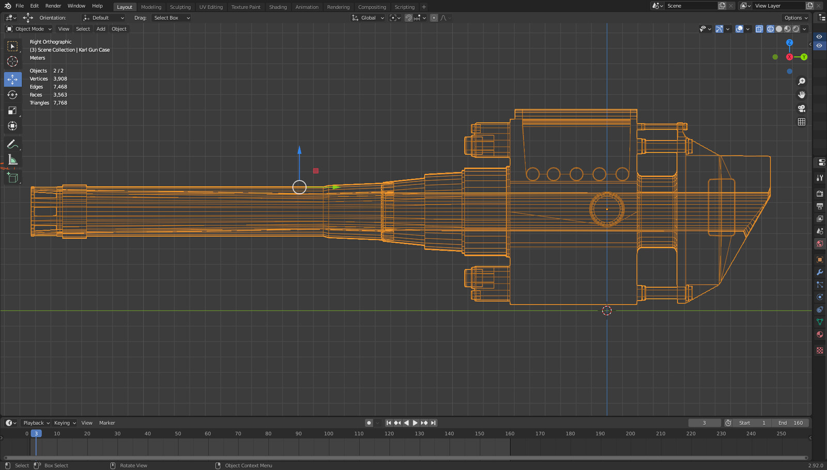827x470 pixels.
Task: Activate the Rotate tool
Action: point(12,95)
